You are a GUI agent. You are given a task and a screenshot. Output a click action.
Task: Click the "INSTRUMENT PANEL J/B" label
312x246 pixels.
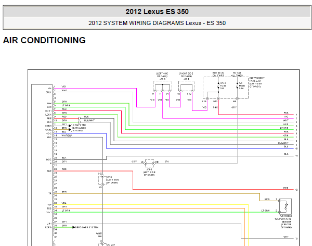[257, 82]
